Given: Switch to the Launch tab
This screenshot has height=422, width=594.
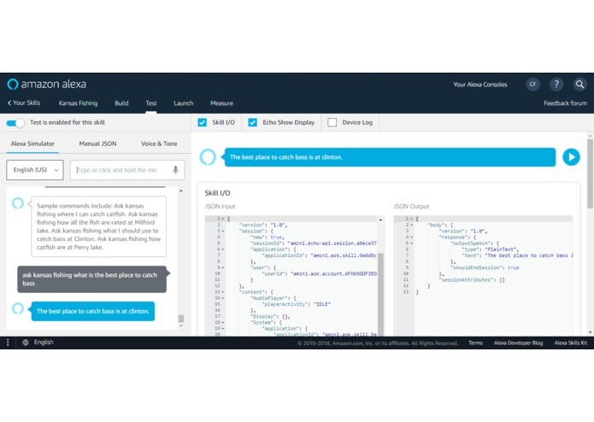Looking at the screenshot, I should click(184, 103).
